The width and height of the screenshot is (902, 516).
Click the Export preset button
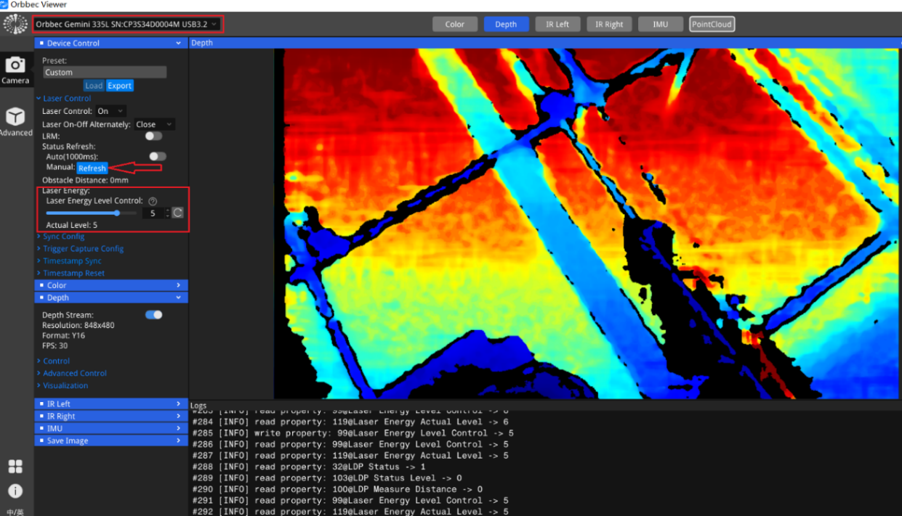click(120, 86)
